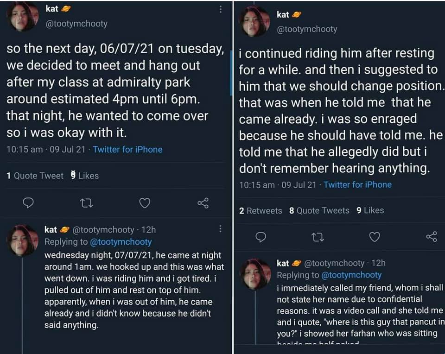
Task: Show the right tweet's 9 Likes
Action: tap(370, 210)
